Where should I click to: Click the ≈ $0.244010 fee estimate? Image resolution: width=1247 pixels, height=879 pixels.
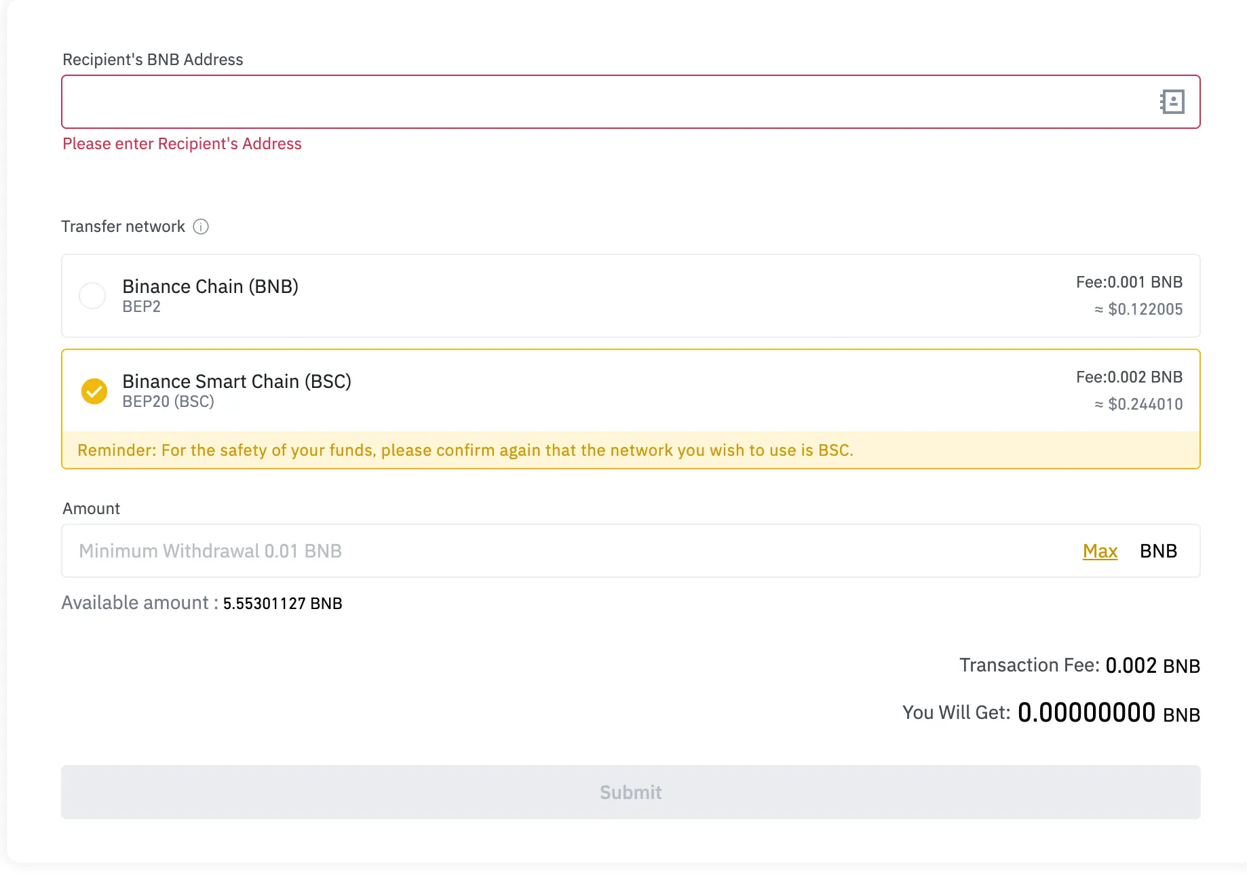pyautogui.click(x=1138, y=404)
